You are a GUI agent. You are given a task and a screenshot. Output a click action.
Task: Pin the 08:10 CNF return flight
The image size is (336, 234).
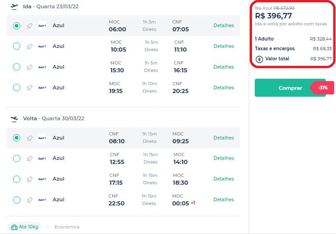pyautogui.click(x=30, y=138)
